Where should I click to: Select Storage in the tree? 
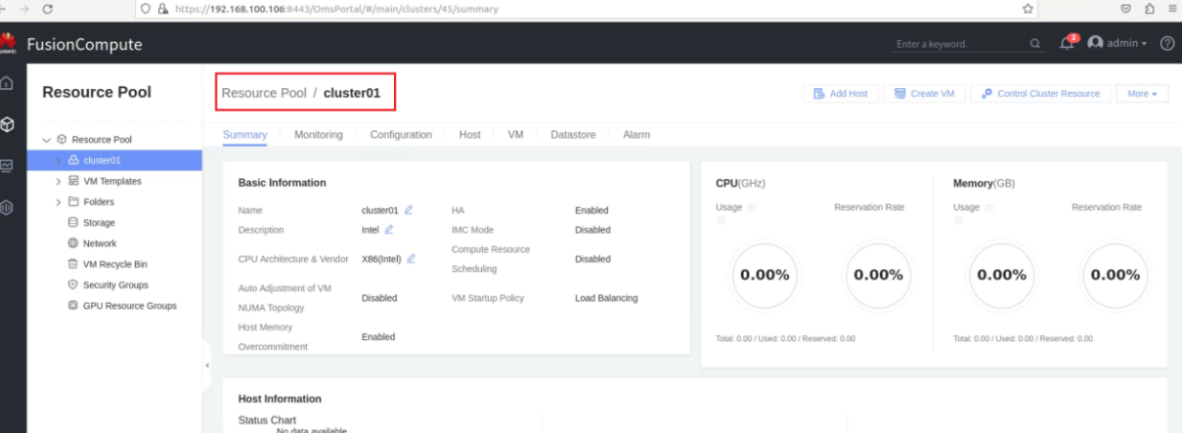[99, 223]
